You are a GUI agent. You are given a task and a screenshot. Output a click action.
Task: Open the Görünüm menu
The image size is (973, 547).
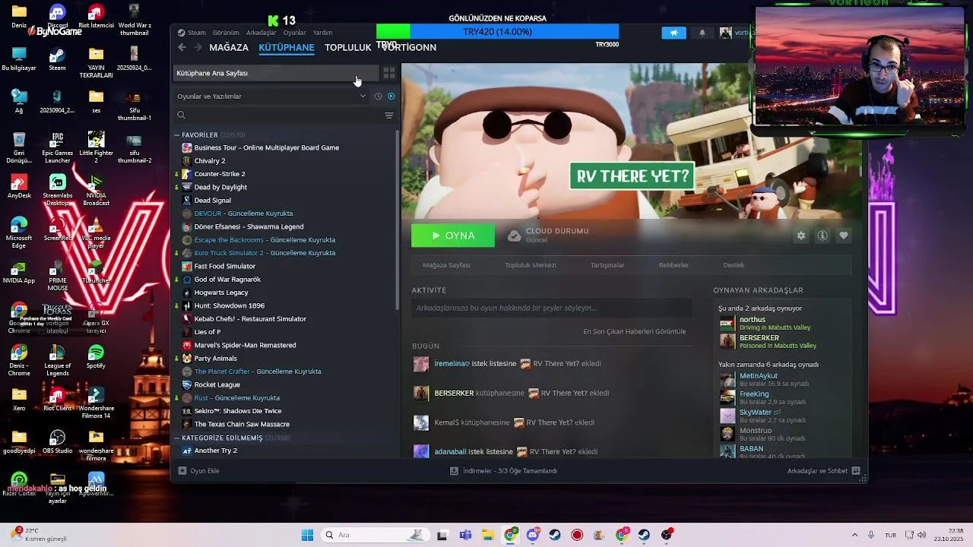click(x=226, y=33)
